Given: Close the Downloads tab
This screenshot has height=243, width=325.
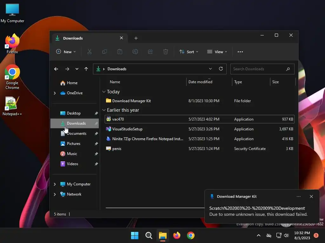Looking at the screenshot, I should (x=122, y=38).
